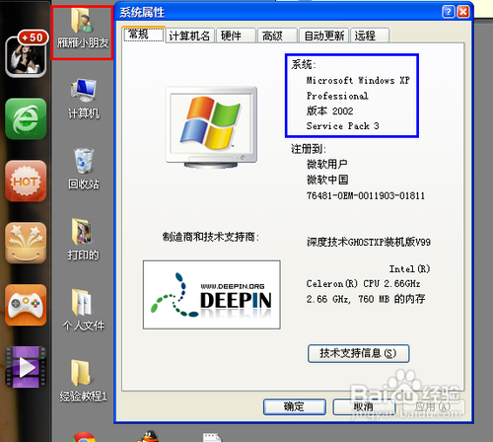Click the 'Celeron(R) CPU 2.66GHz' text
The width and height of the screenshot is (493, 442).
click(x=363, y=283)
